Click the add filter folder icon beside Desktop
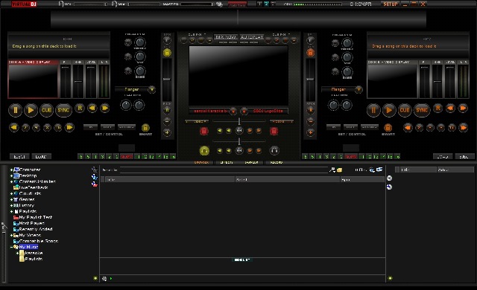 coord(95,177)
